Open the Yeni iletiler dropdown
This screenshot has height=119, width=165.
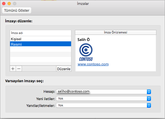(103, 99)
